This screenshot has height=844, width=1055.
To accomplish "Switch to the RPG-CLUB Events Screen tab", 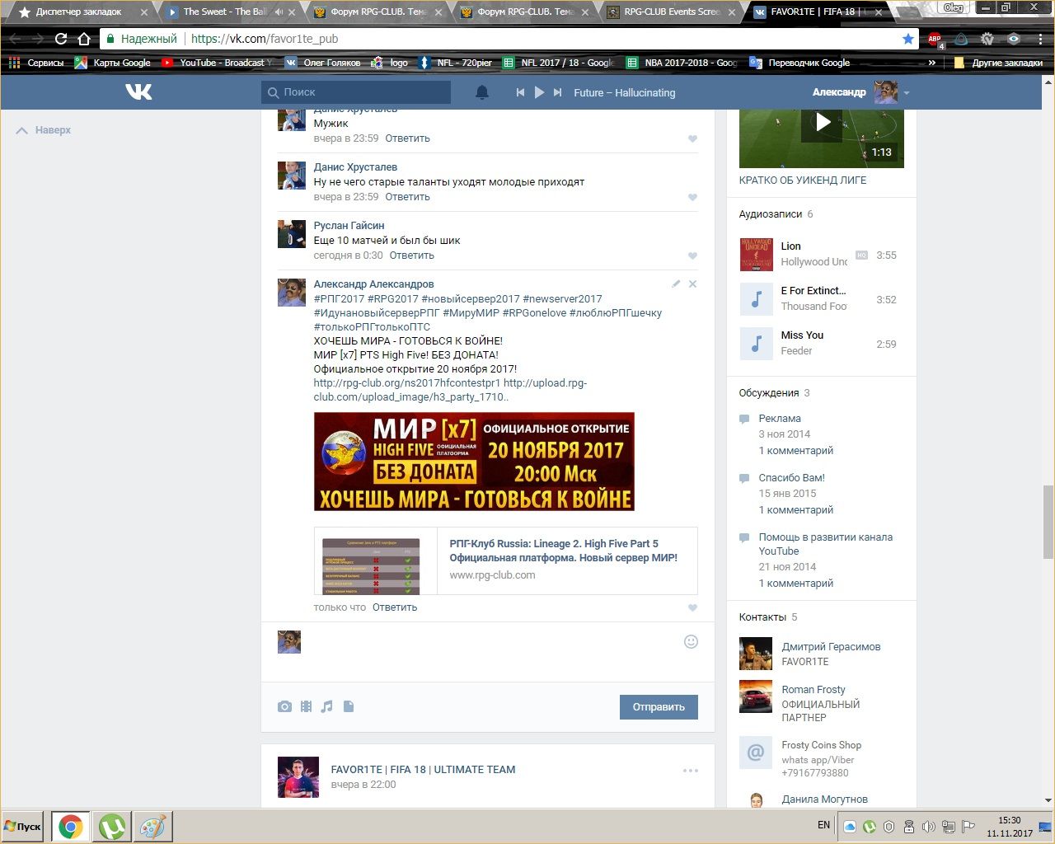I will (672, 12).
